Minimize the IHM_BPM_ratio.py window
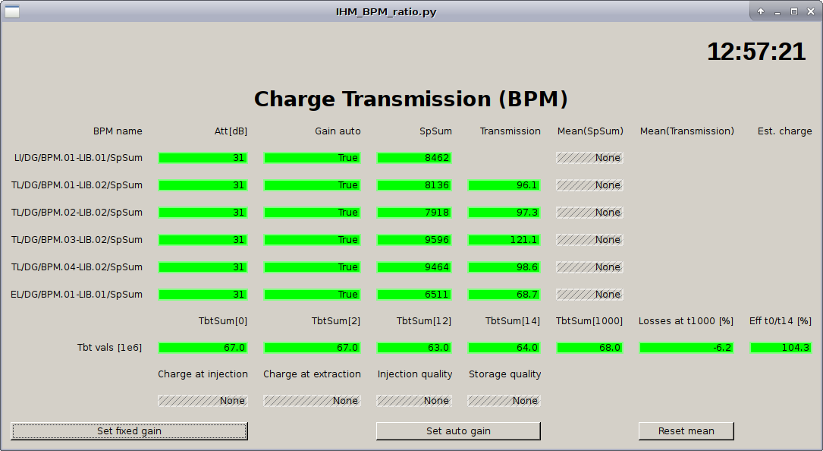The image size is (823, 451). coord(777,11)
